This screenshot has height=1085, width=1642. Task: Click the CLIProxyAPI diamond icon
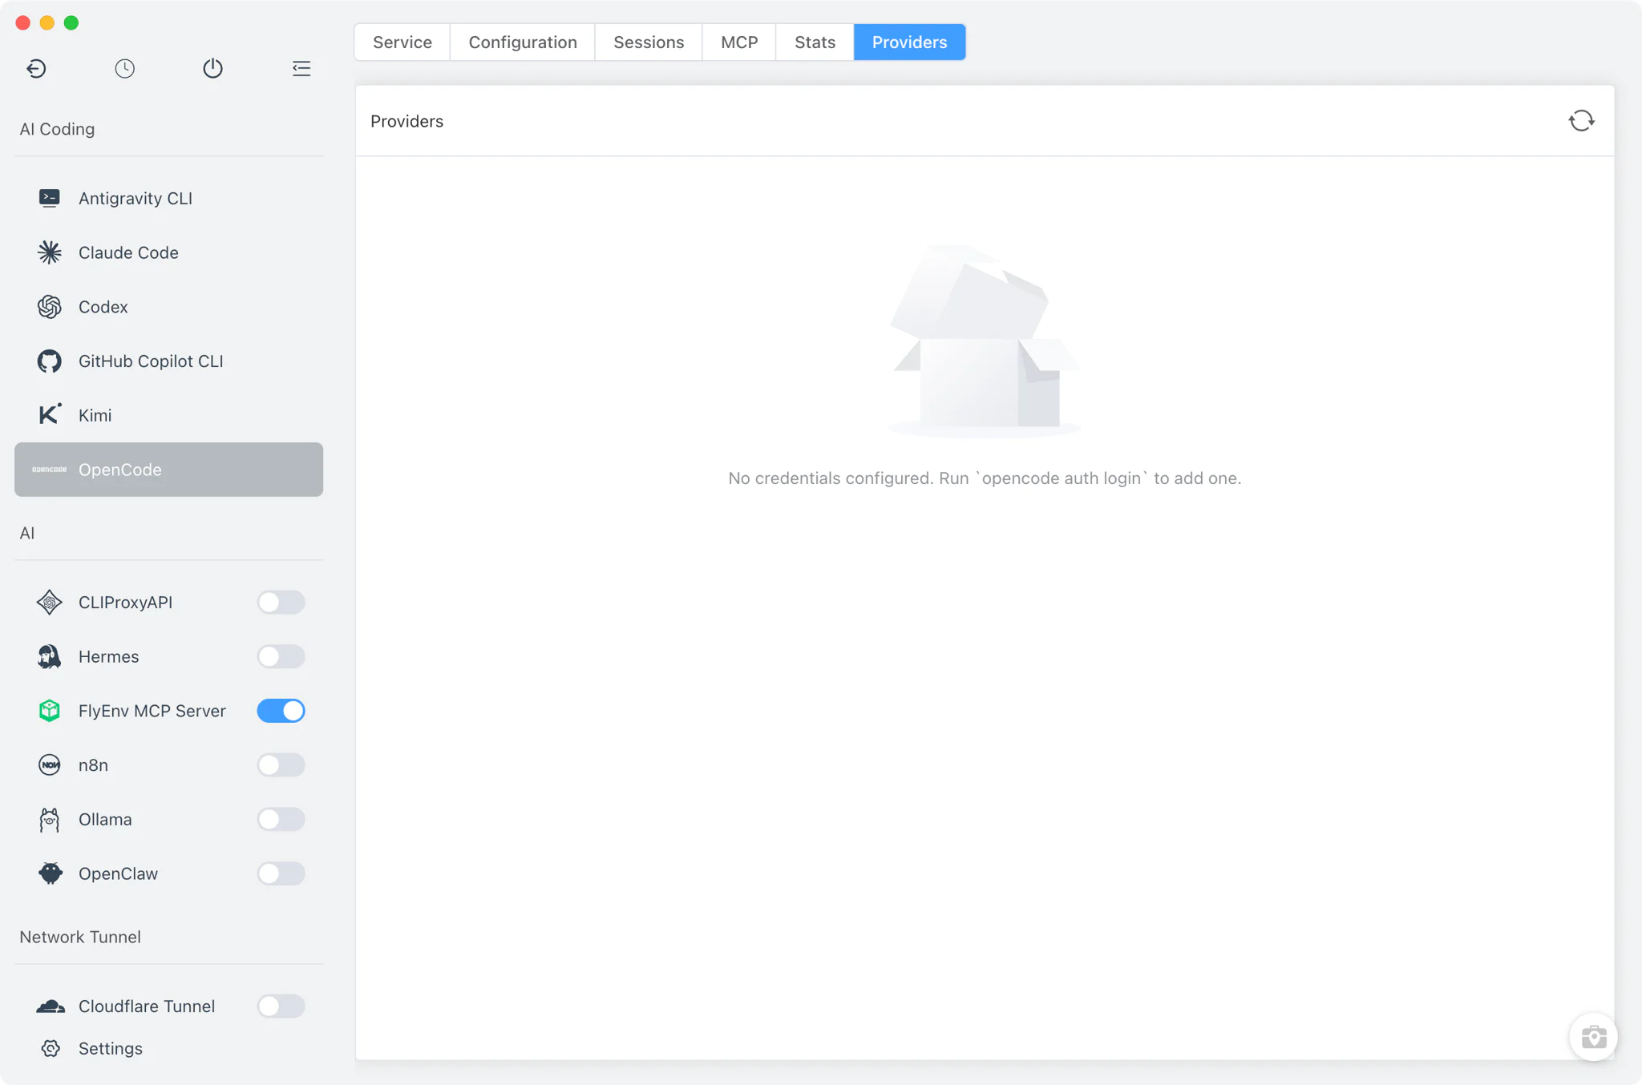coord(49,603)
